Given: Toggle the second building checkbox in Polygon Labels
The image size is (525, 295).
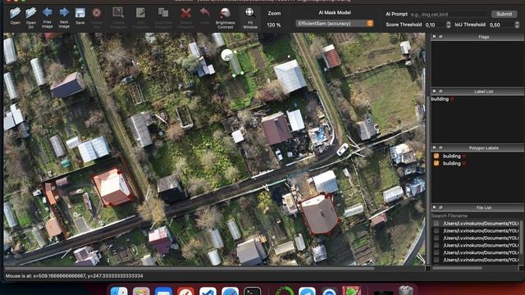Looking at the screenshot, I should pos(436,163).
